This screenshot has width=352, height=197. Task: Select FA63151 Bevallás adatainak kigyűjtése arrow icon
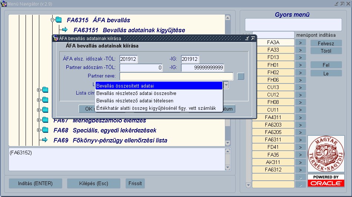click(x=64, y=29)
